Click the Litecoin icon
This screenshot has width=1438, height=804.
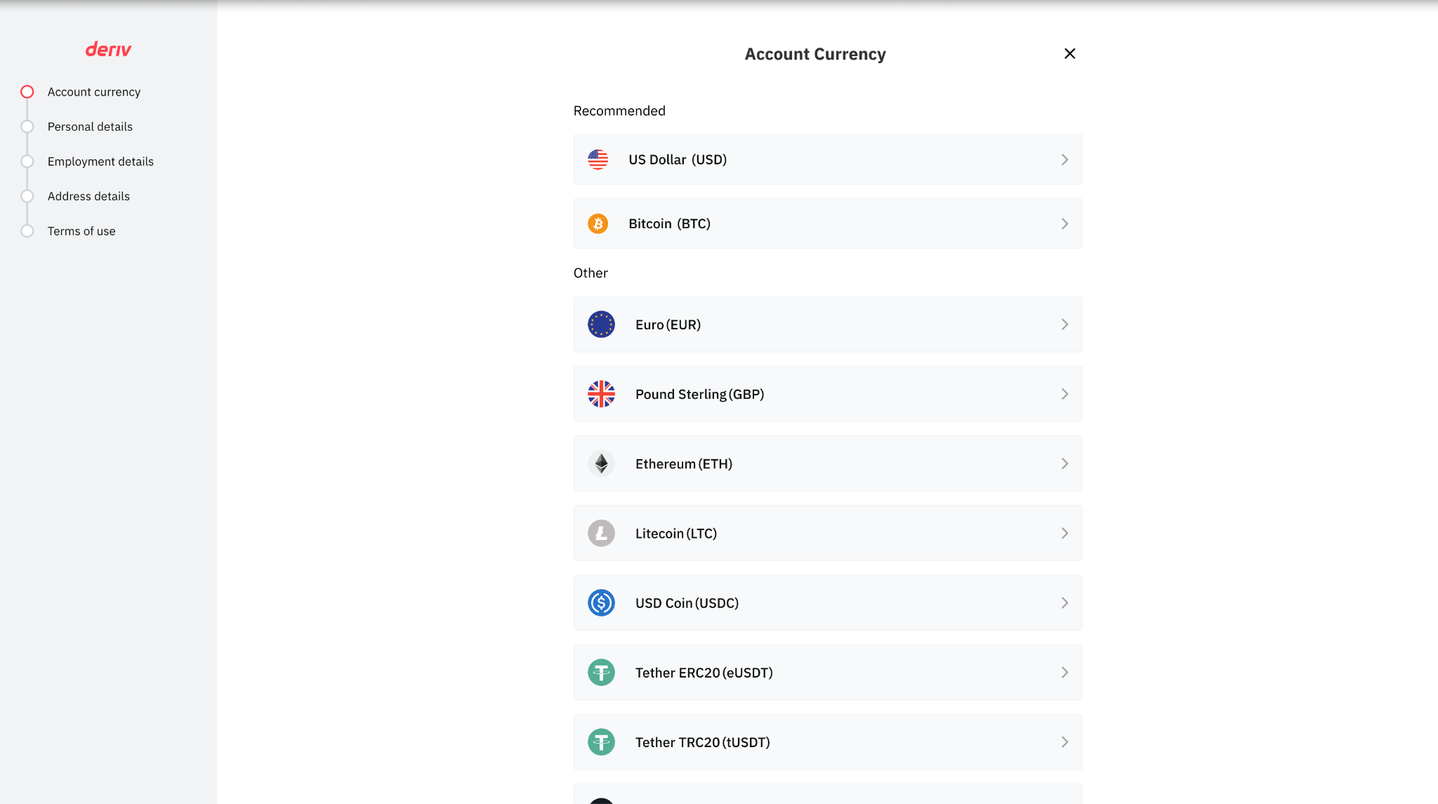(601, 533)
